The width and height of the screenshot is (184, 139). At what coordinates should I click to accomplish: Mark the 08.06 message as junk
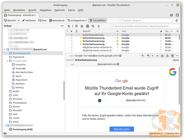(161, 44)
